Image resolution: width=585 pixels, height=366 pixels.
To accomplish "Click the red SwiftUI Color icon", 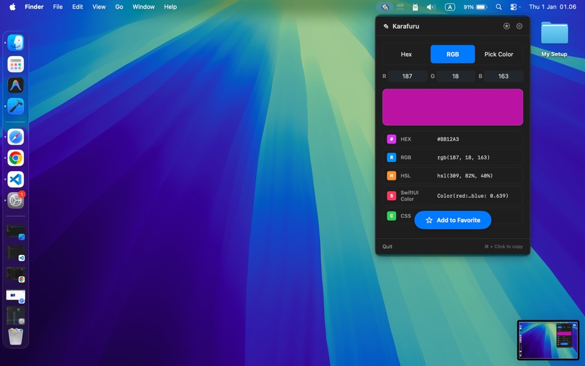I will point(392,196).
